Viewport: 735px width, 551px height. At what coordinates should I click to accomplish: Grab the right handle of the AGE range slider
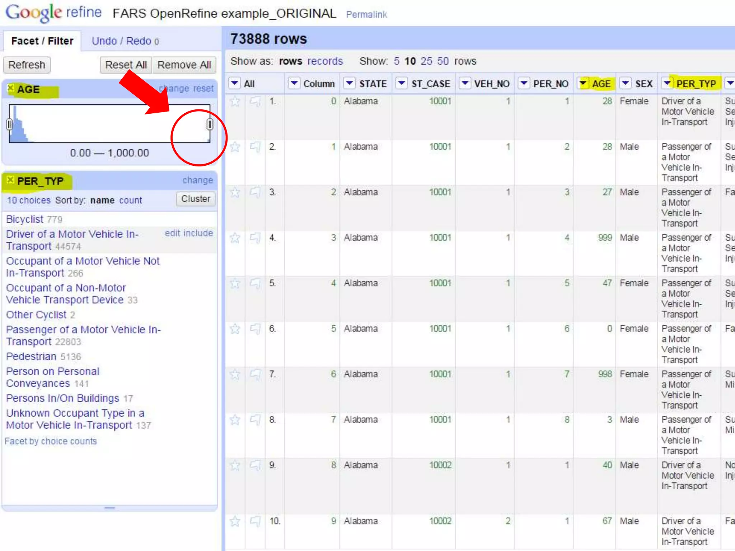coord(210,124)
